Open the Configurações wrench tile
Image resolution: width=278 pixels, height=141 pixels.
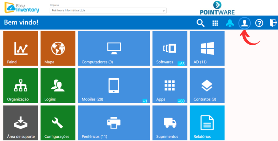58,123
